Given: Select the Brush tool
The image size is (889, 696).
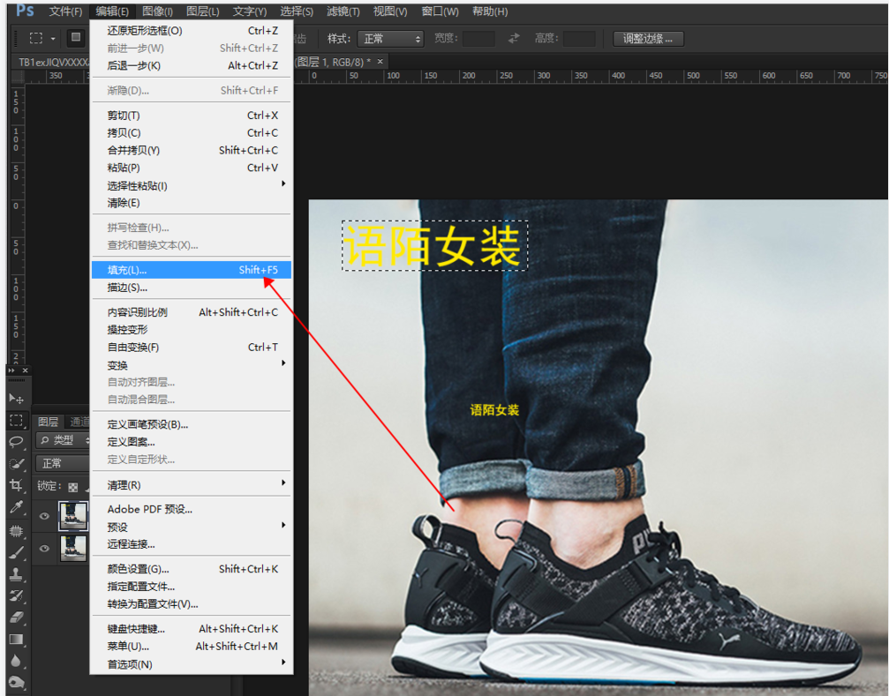Looking at the screenshot, I should tap(16, 552).
